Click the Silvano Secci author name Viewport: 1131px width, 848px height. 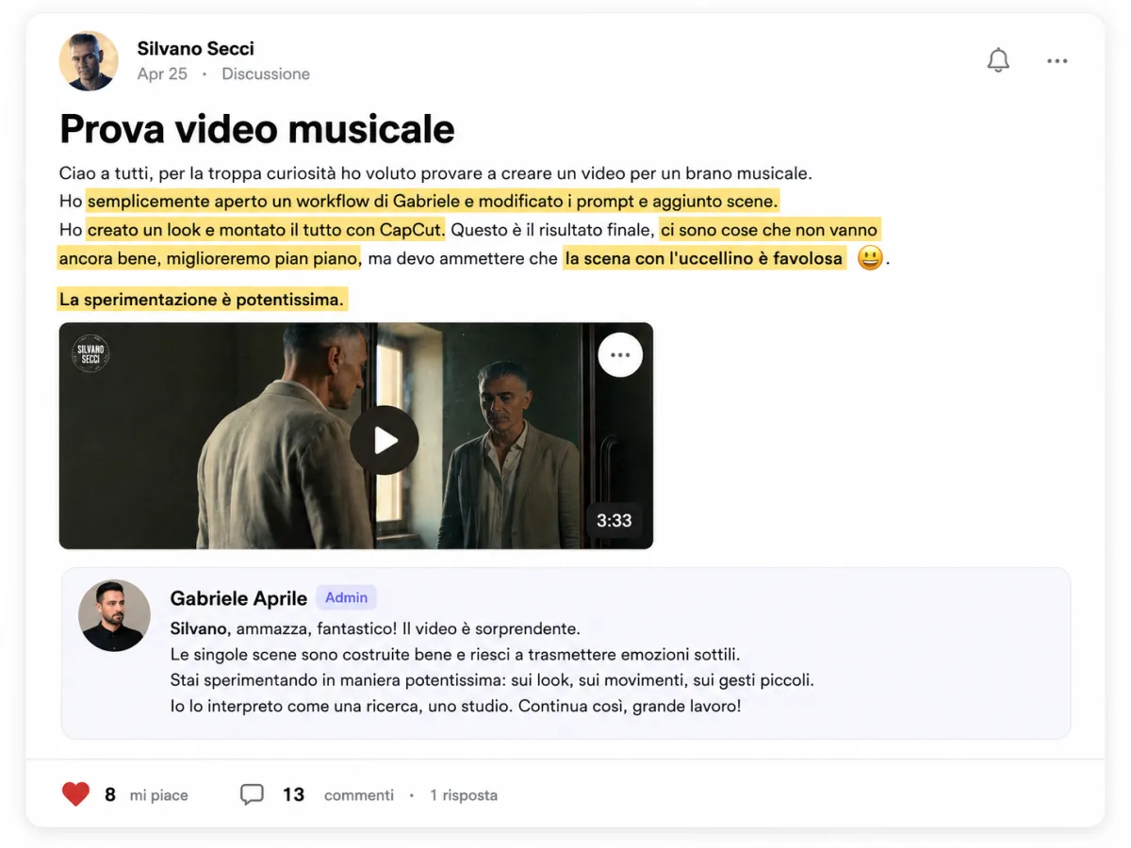(196, 48)
